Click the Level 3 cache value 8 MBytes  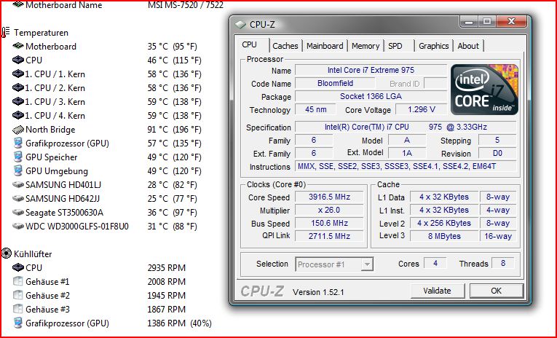(444, 236)
